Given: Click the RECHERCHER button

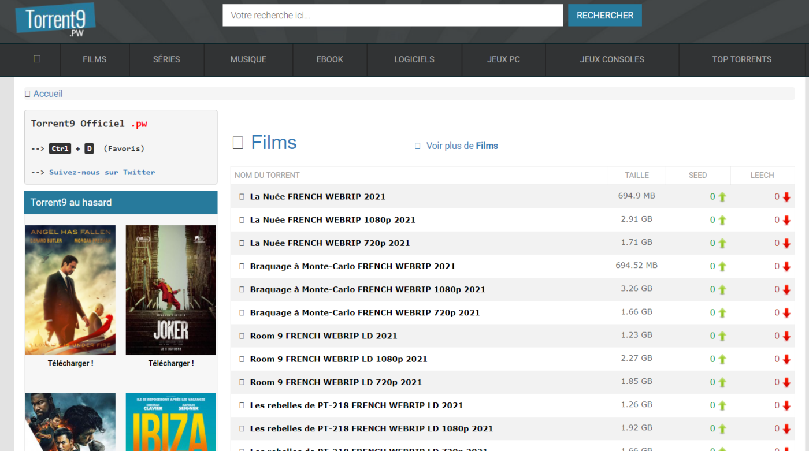Looking at the screenshot, I should tap(605, 16).
